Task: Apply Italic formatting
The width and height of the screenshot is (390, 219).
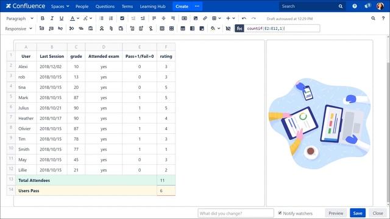Action: pos(52,18)
